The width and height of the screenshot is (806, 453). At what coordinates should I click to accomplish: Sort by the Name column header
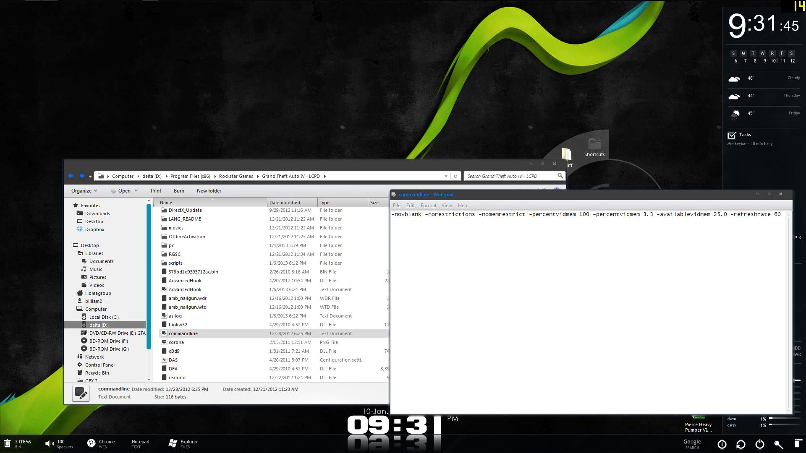click(x=210, y=203)
